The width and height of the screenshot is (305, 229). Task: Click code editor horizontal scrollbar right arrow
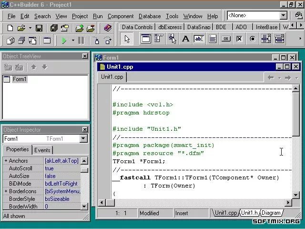click(x=288, y=203)
